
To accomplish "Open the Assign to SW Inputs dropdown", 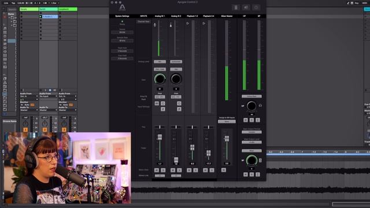I will (x=227, y=121).
